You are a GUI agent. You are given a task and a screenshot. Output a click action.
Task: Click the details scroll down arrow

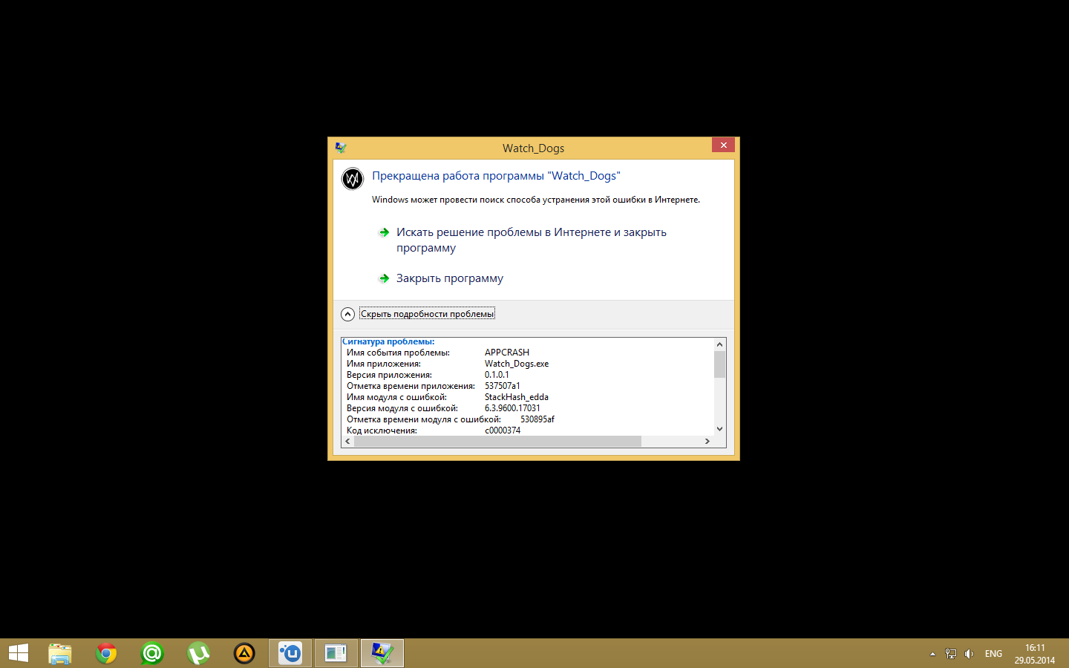pos(719,429)
